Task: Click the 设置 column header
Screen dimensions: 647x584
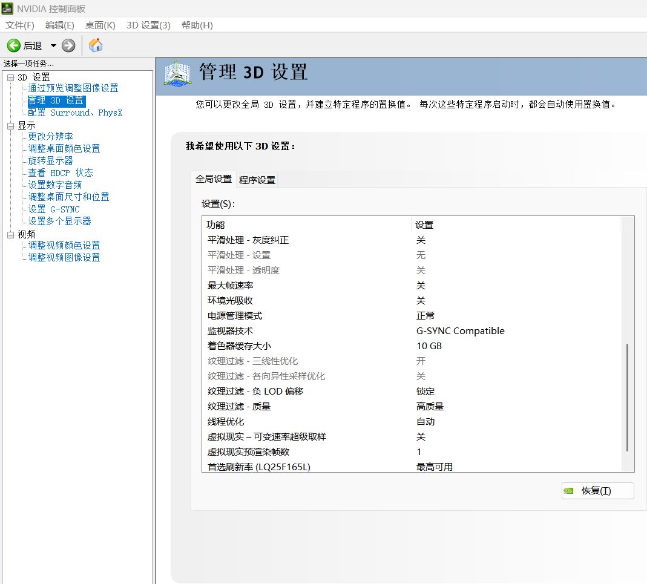Action: [x=516, y=225]
